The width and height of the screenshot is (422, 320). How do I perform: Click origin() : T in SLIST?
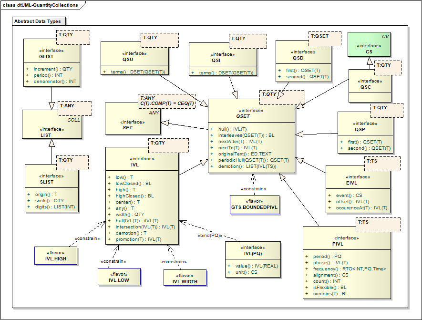tap(46, 194)
